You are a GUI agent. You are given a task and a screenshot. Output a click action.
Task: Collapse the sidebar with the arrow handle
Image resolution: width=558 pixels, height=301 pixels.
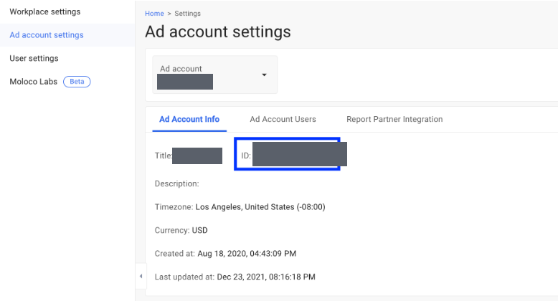141,276
